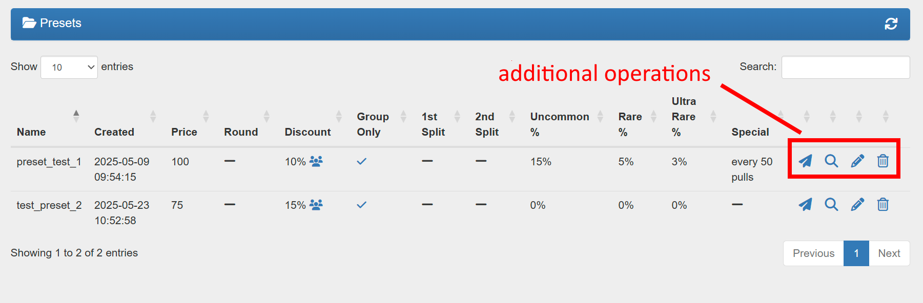Screen dimensions: 923x303
Task: Delete test_preset_2 using trash icon
Action: [x=883, y=205]
